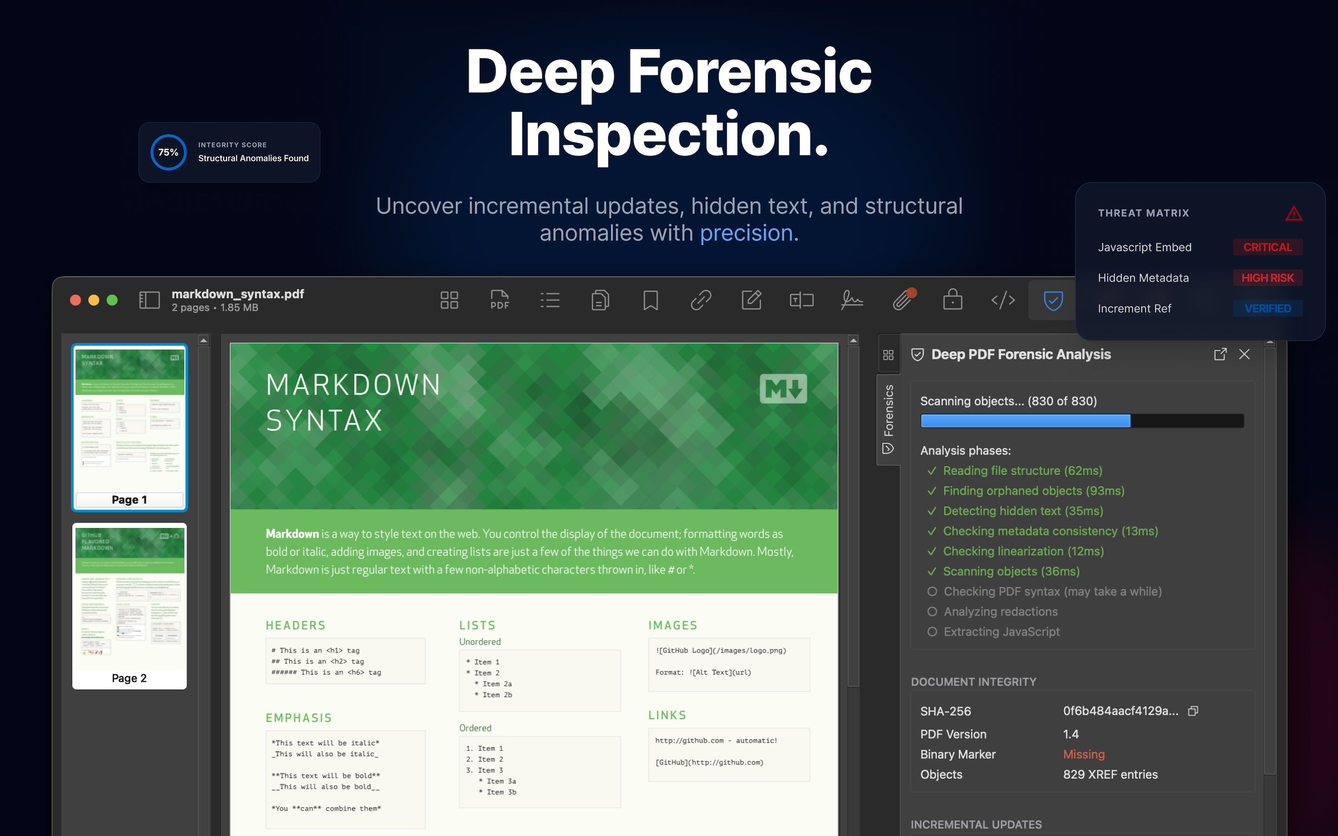Click the document vertical scrollbar thumb
The image size is (1338, 836).
tap(853, 517)
